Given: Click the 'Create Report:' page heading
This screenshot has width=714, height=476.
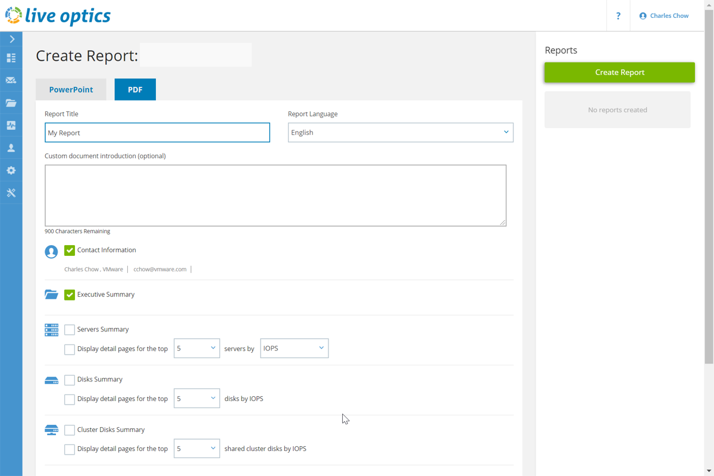Looking at the screenshot, I should [87, 56].
